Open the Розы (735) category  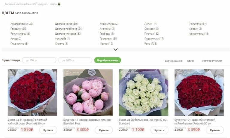[151, 44]
